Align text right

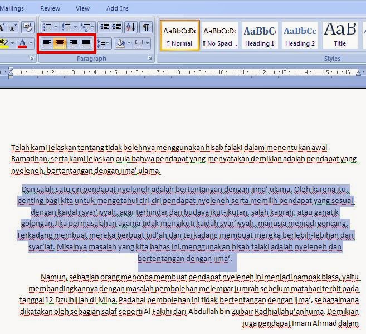point(74,43)
